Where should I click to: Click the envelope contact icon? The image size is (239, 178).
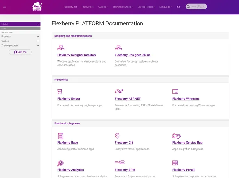pyautogui.click(x=178, y=7)
